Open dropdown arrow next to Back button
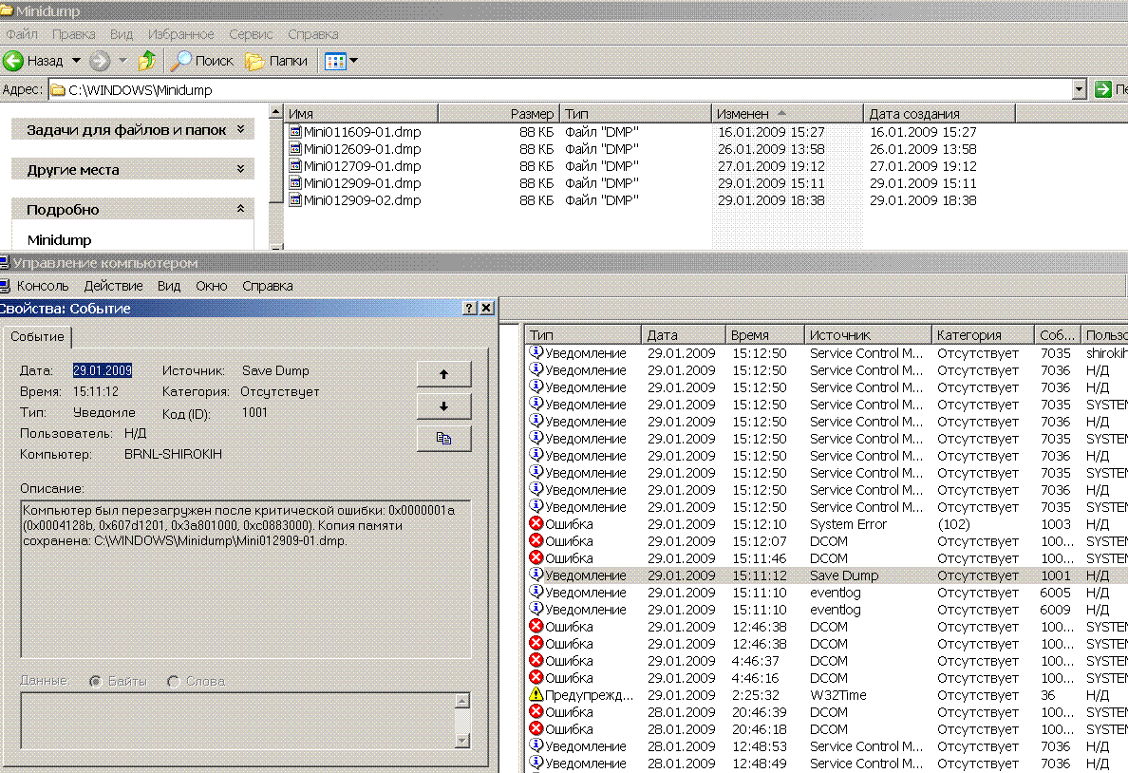 click(76, 61)
